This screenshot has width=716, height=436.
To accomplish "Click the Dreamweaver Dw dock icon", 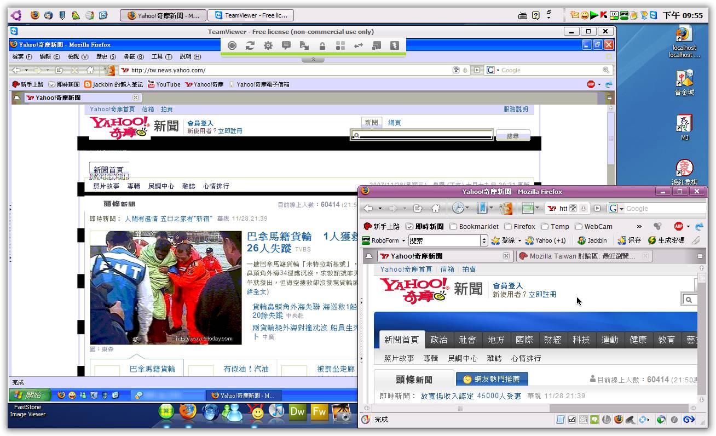I will [x=297, y=412].
